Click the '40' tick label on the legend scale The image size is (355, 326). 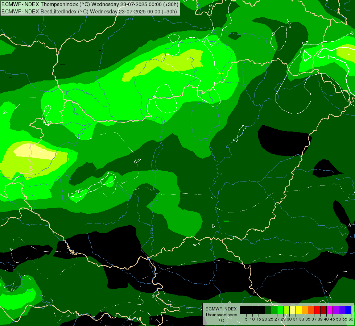326,319
